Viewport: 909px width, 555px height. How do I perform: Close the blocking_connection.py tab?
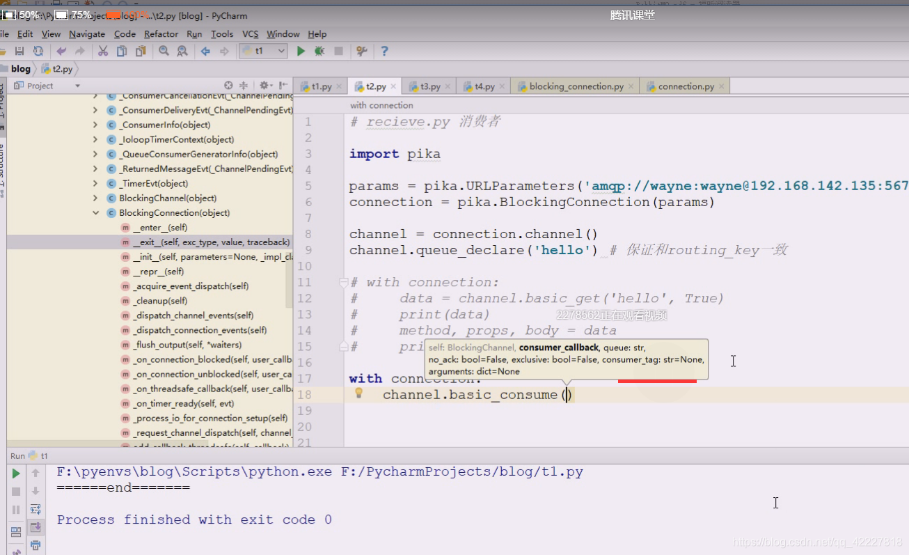631,87
